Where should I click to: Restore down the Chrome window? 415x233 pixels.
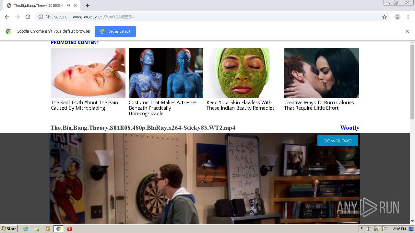(396, 3)
